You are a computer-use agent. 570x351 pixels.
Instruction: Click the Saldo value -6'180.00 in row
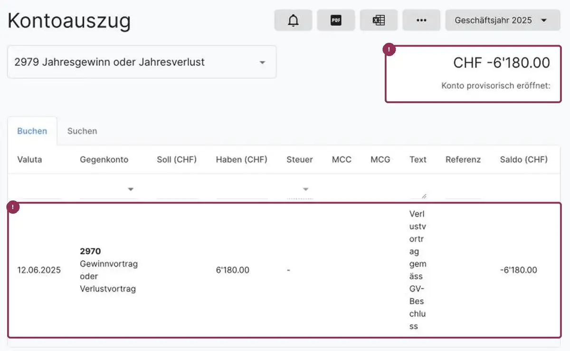tap(519, 270)
